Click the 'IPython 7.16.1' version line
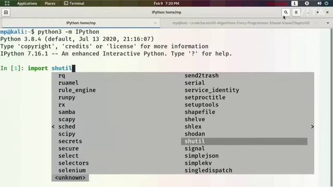 [x=116, y=54]
